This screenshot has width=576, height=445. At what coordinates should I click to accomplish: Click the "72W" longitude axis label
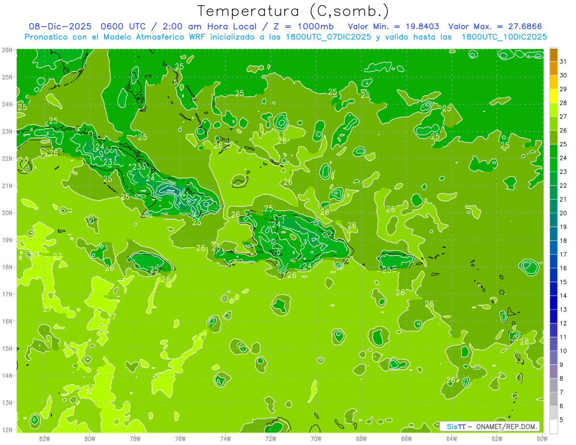pos(271,438)
